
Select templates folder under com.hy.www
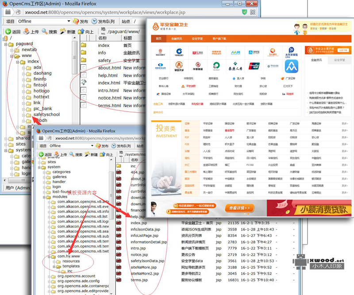point(71,266)
